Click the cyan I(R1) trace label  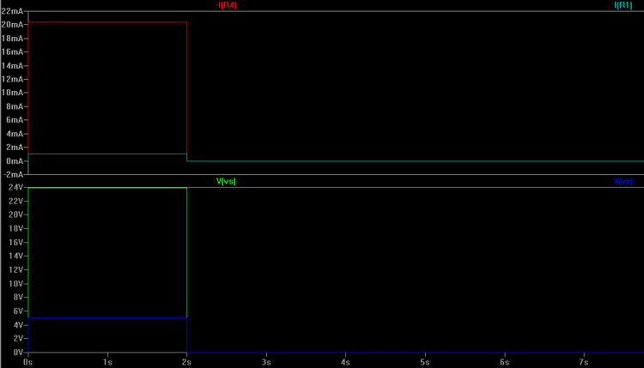[623, 5]
